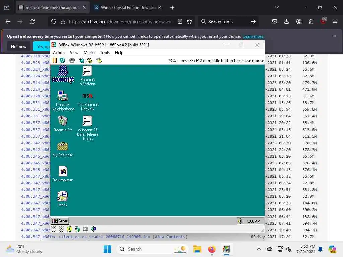Expand Firefox list all tabs chevron
The width and height of the screenshot is (343, 257).
[x=276, y=7]
